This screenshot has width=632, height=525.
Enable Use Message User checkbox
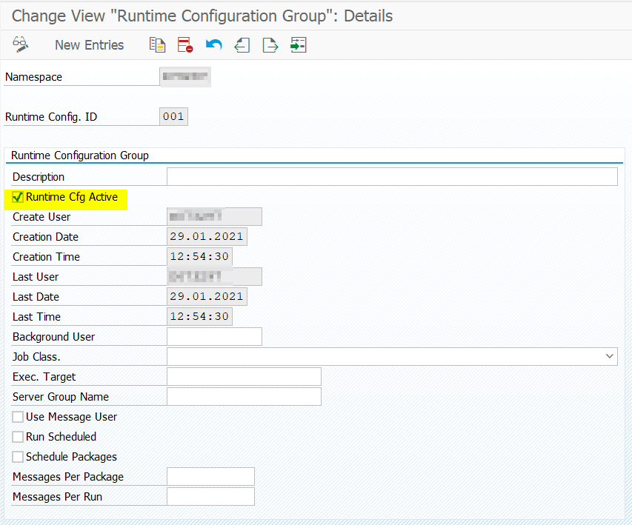coord(17,417)
